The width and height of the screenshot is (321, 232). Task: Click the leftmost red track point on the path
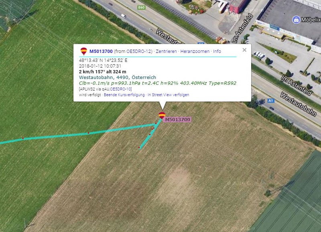point(23,138)
